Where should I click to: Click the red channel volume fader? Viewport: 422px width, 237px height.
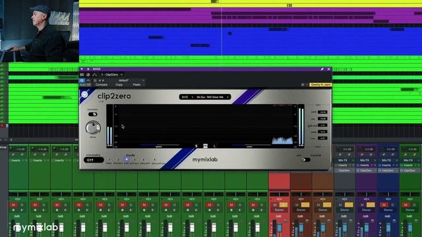(279, 228)
